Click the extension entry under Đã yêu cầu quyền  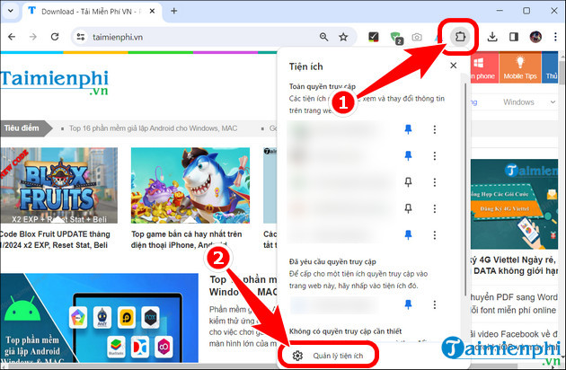coord(334,305)
